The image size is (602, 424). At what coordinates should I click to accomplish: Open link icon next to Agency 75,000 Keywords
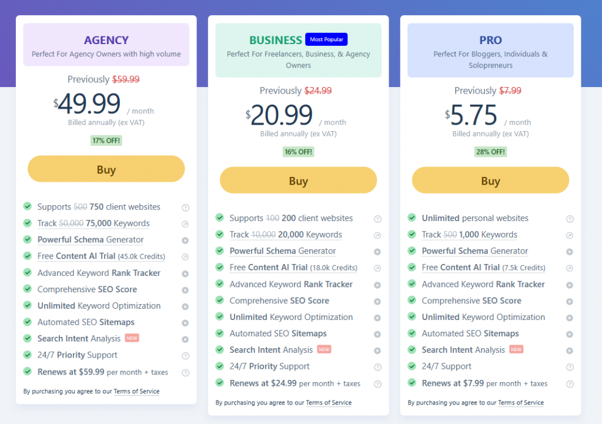coord(185,224)
